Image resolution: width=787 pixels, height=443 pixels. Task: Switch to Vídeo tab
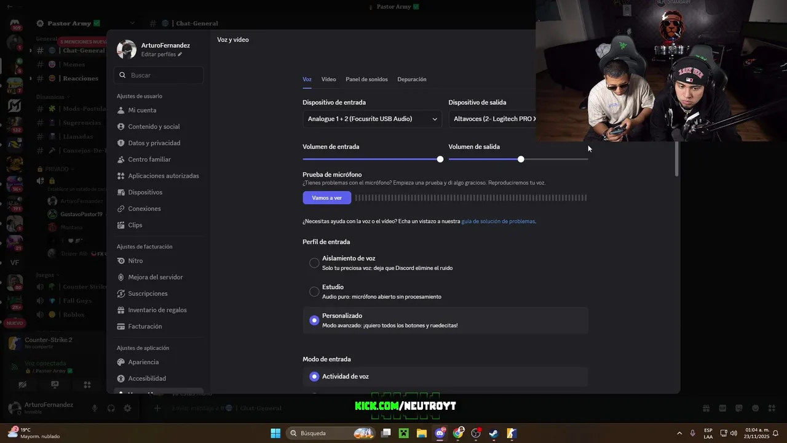(328, 79)
